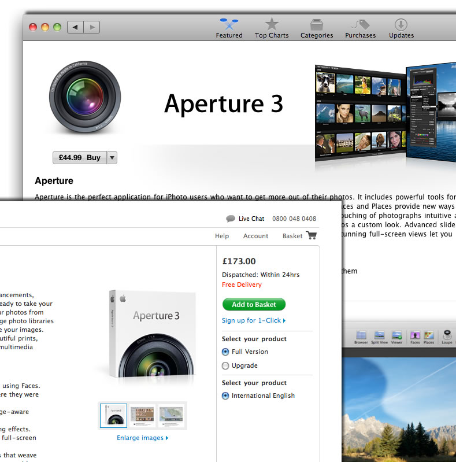Open the Account link in the store
Screen dimensions: 456x462
tap(255, 236)
